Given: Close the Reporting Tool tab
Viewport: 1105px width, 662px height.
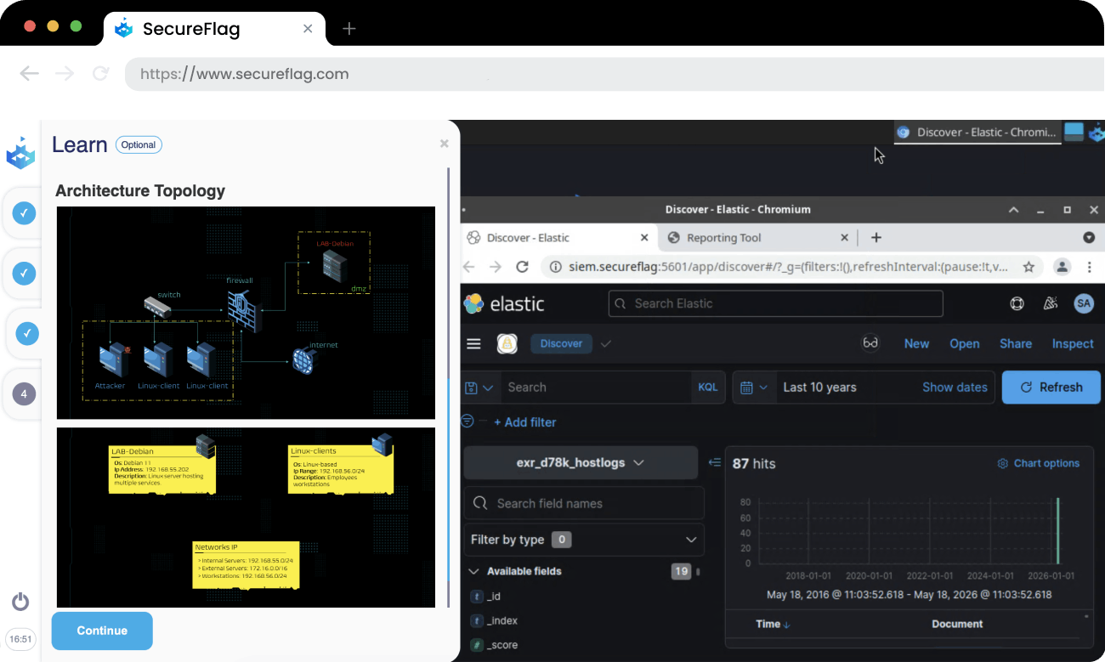Looking at the screenshot, I should pyautogui.click(x=845, y=238).
